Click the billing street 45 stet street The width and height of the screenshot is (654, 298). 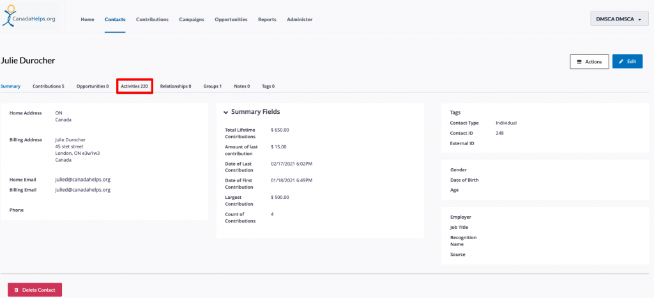[x=69, y=146]
